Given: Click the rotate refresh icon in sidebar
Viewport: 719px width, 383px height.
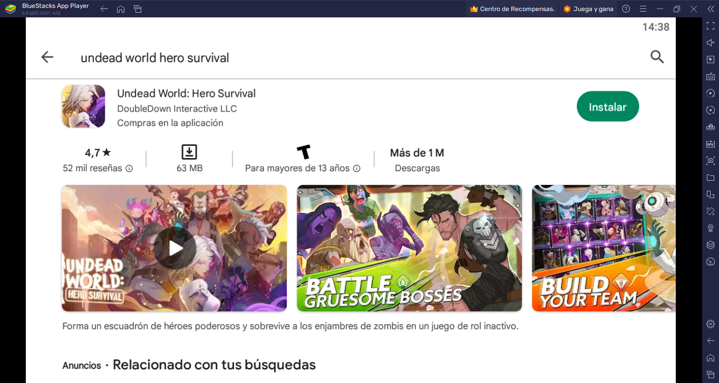Looking at the screenshot, I should pyautogui.click(x=711, y=110).
